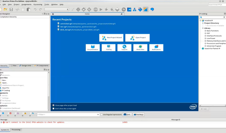226x133 pixels.
Task: Click the IP Catalog search field
Action: click(213, 17)
